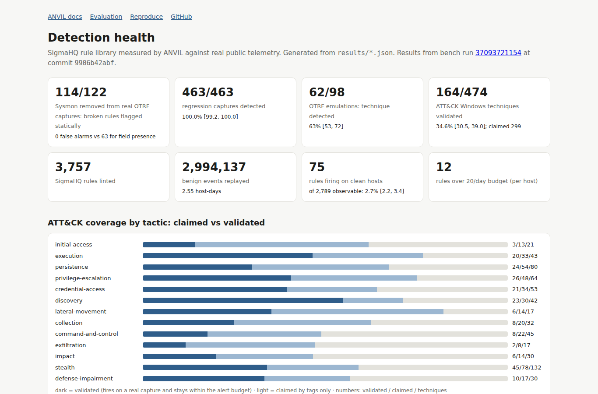Select the 62/98 OTRF emulations value

pos(327,92)
